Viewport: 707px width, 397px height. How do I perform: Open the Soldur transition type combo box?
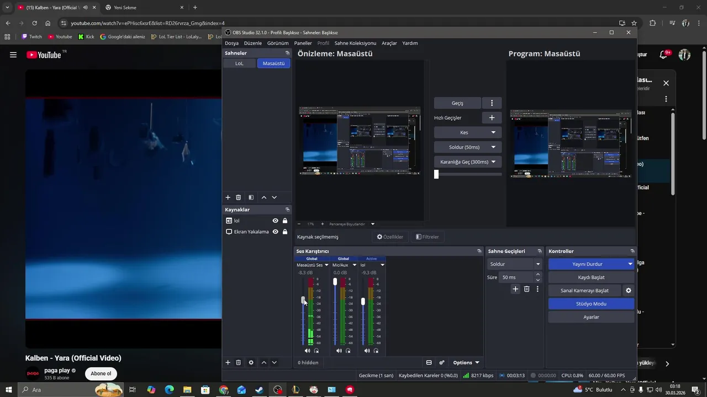pos(514,264)
